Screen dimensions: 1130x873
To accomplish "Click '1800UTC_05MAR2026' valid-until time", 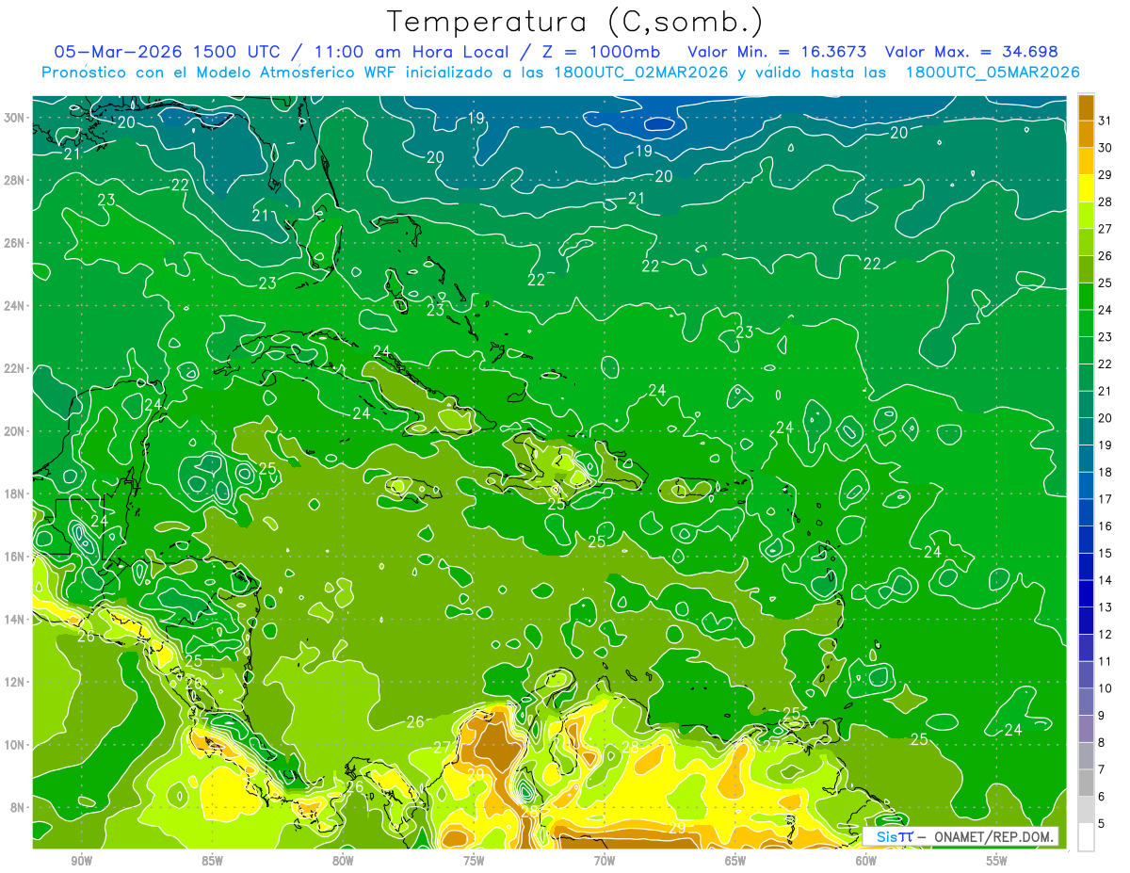I will pos(993,73).
